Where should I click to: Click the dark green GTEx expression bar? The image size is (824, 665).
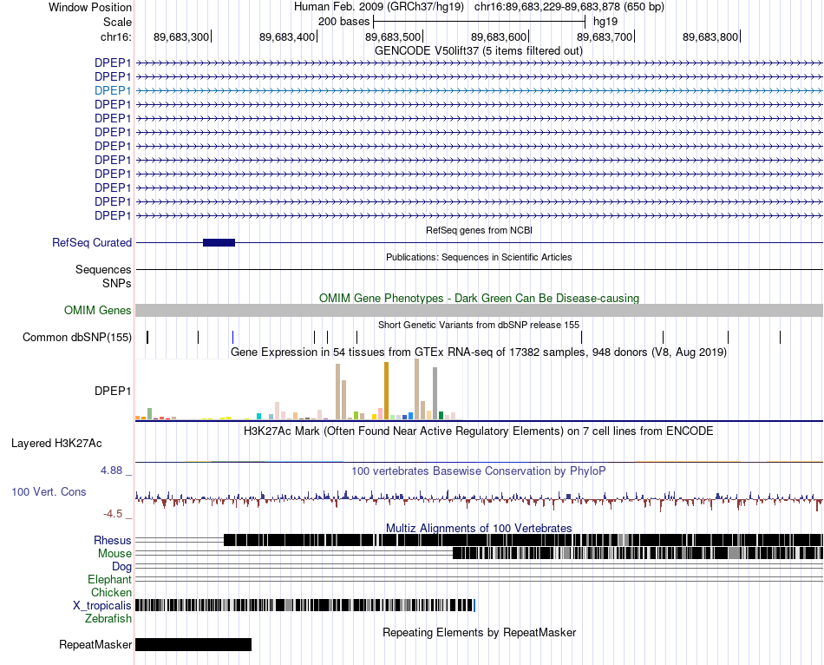(441, 415)
